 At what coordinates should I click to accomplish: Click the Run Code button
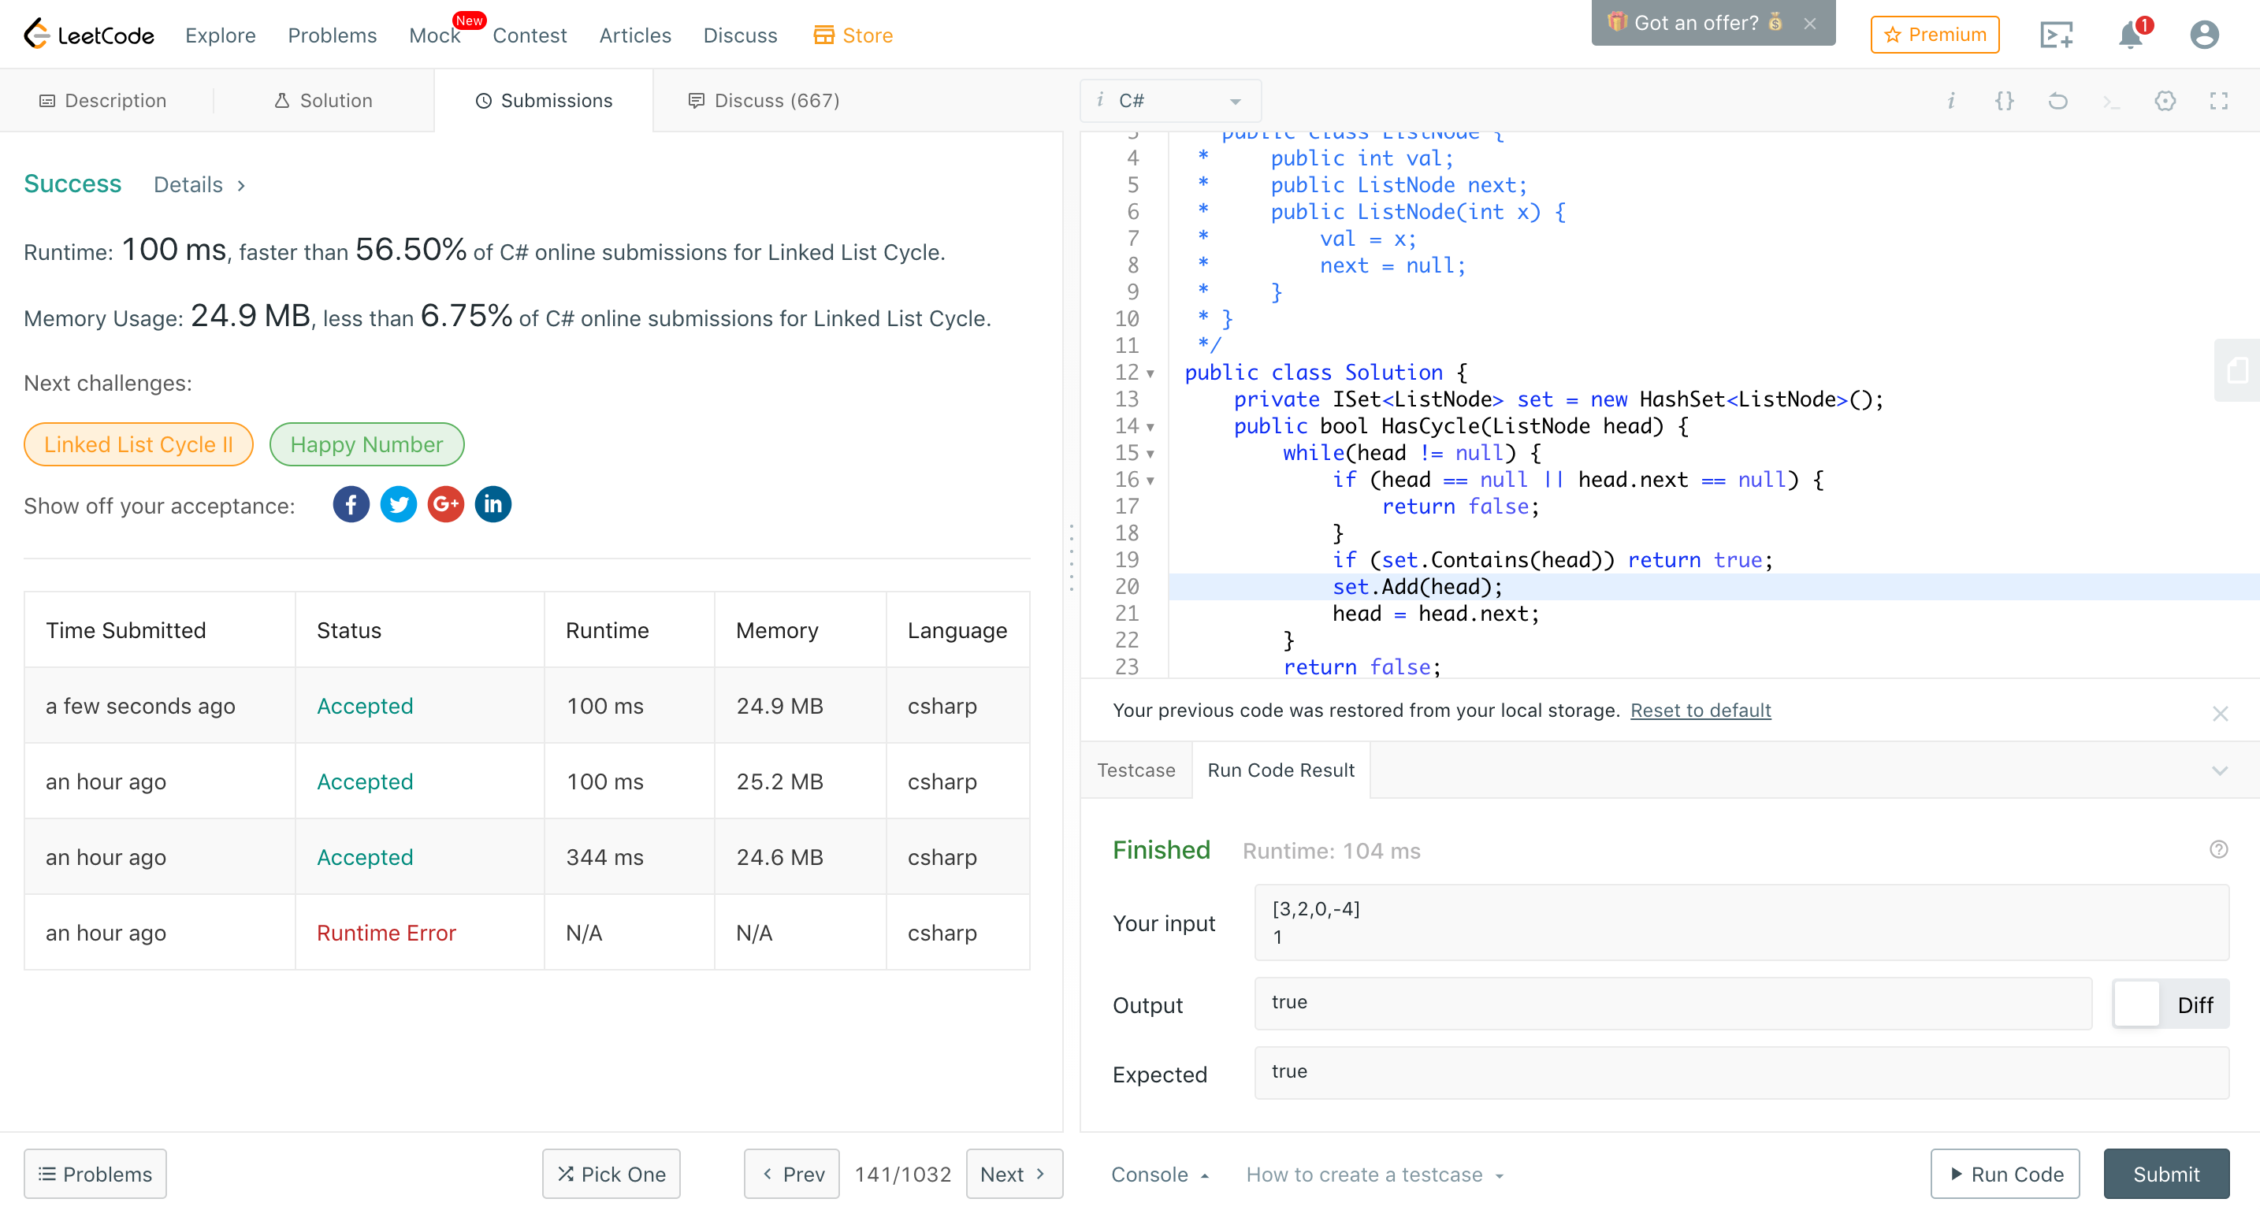(2005, 1174)
